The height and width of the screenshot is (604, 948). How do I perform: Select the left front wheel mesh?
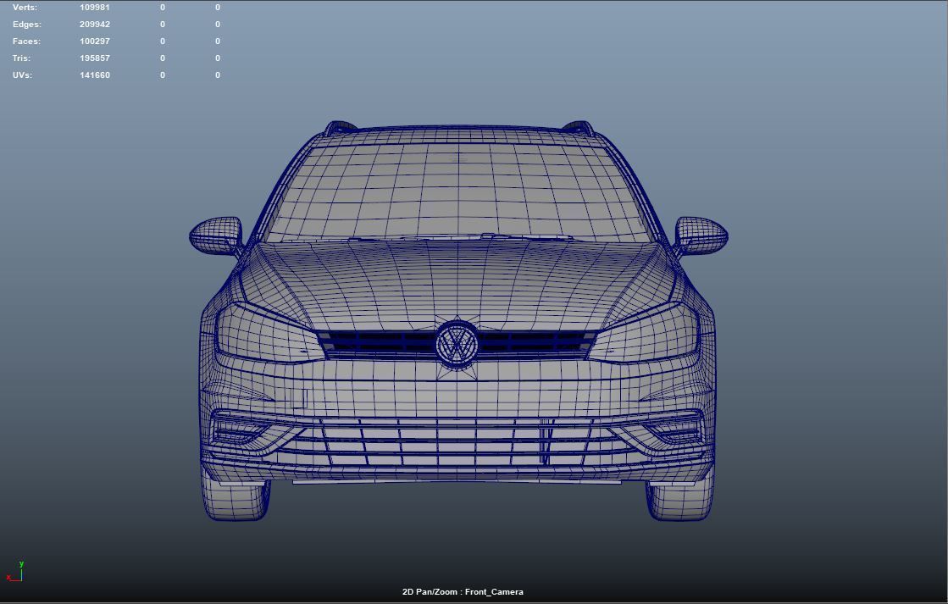pyautogui.click(x=236, y=499)
